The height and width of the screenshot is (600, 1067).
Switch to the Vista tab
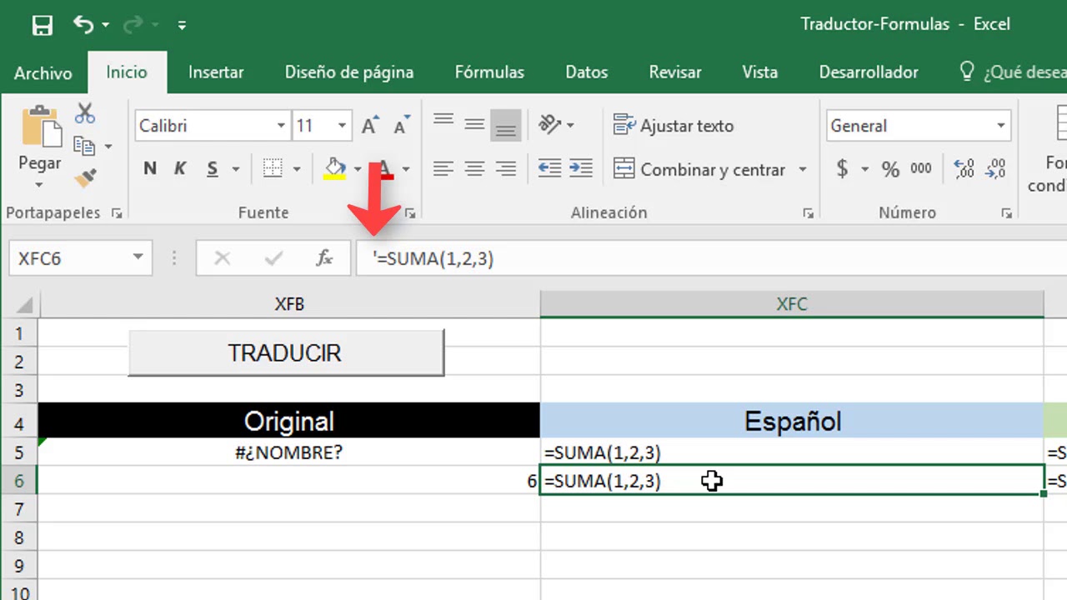759,72
